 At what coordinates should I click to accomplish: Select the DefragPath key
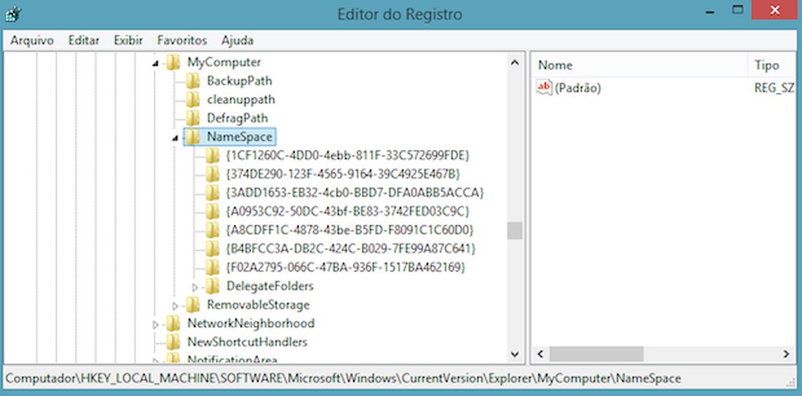[x=237, y=118]
